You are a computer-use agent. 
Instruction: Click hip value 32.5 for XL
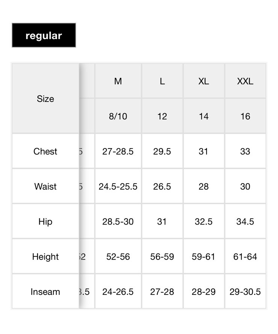(204, 222)
